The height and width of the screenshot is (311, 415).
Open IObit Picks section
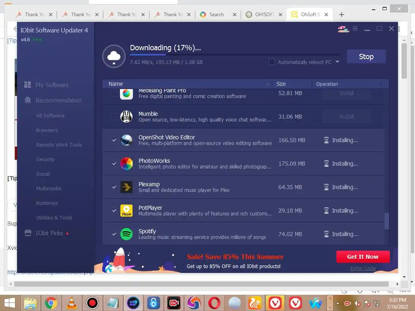coord(49,233)
